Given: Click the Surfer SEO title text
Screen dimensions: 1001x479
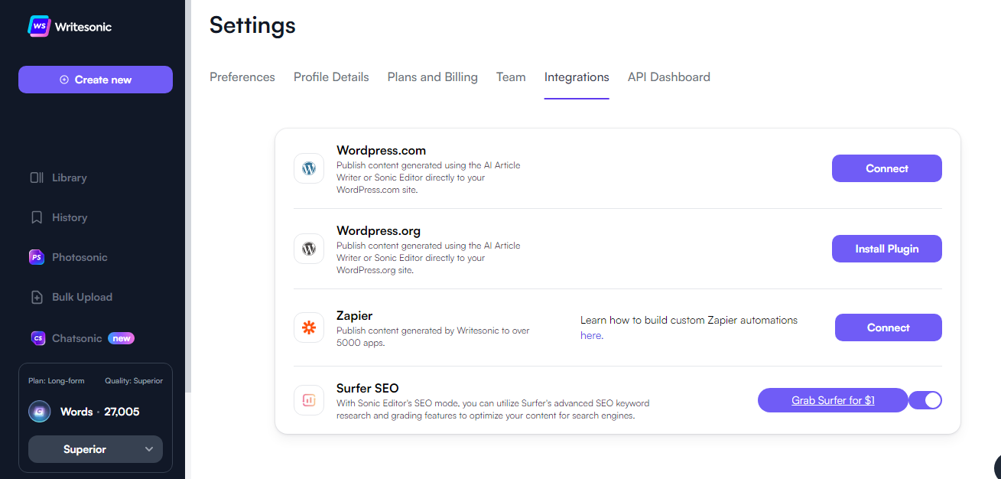Looking at the screenshot, I should click(x=367, y=388).
